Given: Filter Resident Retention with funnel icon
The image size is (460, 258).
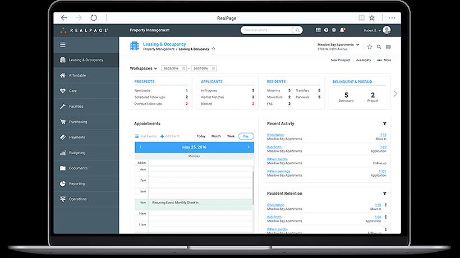Looking at the screenshot, I should tap(385, 193).
